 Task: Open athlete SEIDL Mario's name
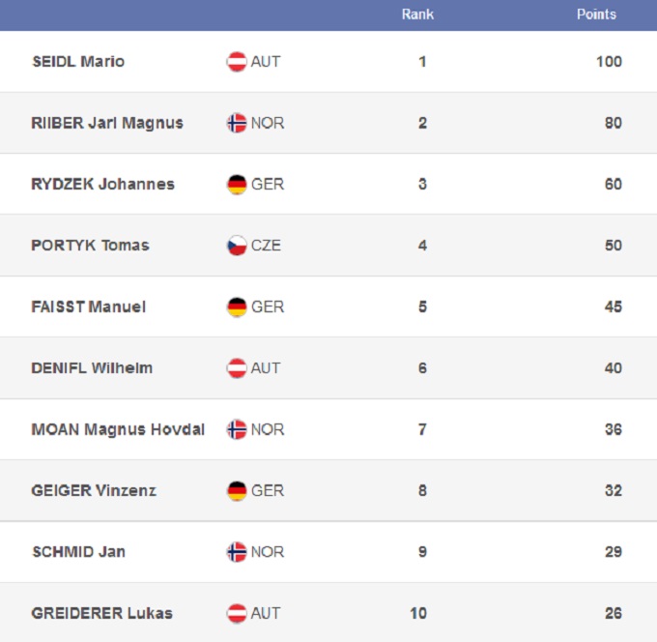coord(78,62)
